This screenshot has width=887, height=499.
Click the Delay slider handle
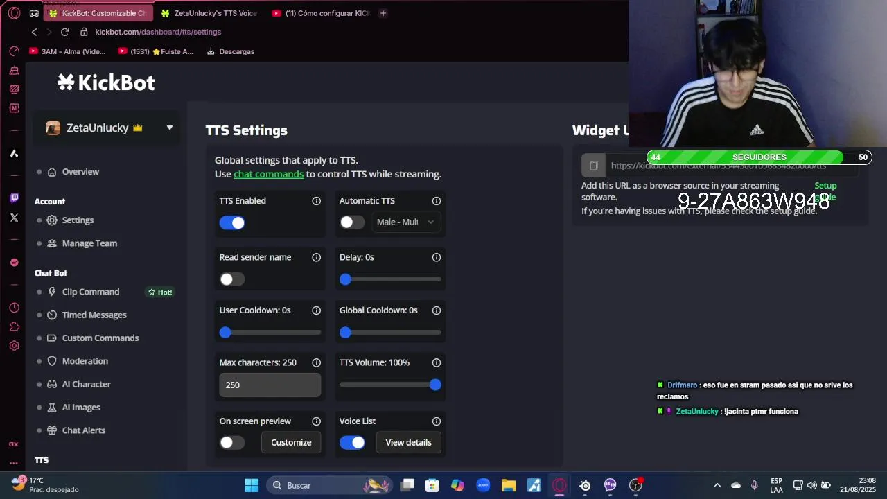(345, 279)
